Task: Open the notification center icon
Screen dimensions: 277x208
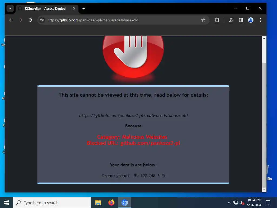Action: point(268,203)
